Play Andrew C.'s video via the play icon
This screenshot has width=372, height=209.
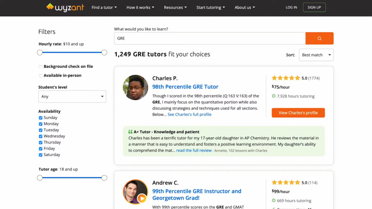click(142, 198)
